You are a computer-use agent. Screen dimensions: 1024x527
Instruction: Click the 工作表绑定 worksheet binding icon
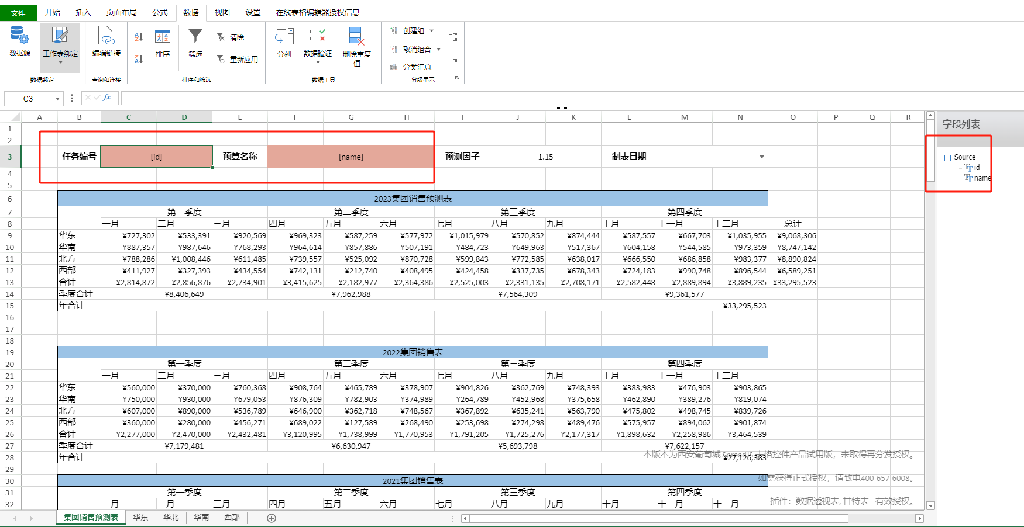[x=60, y=36]
